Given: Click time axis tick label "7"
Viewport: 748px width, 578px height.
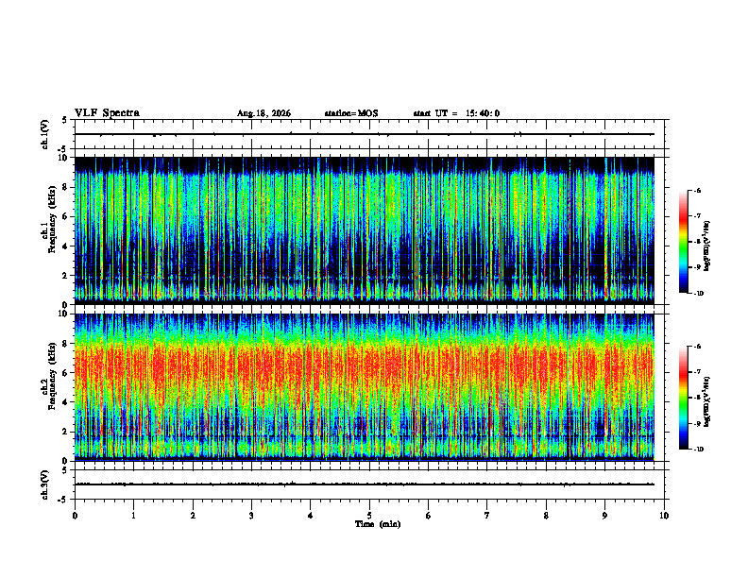Looking at the screenshot, I should coord(487,516).
